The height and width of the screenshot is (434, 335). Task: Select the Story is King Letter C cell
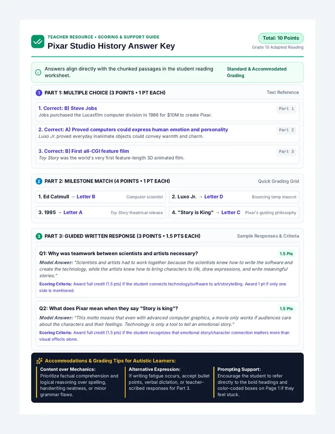[234, 212]
